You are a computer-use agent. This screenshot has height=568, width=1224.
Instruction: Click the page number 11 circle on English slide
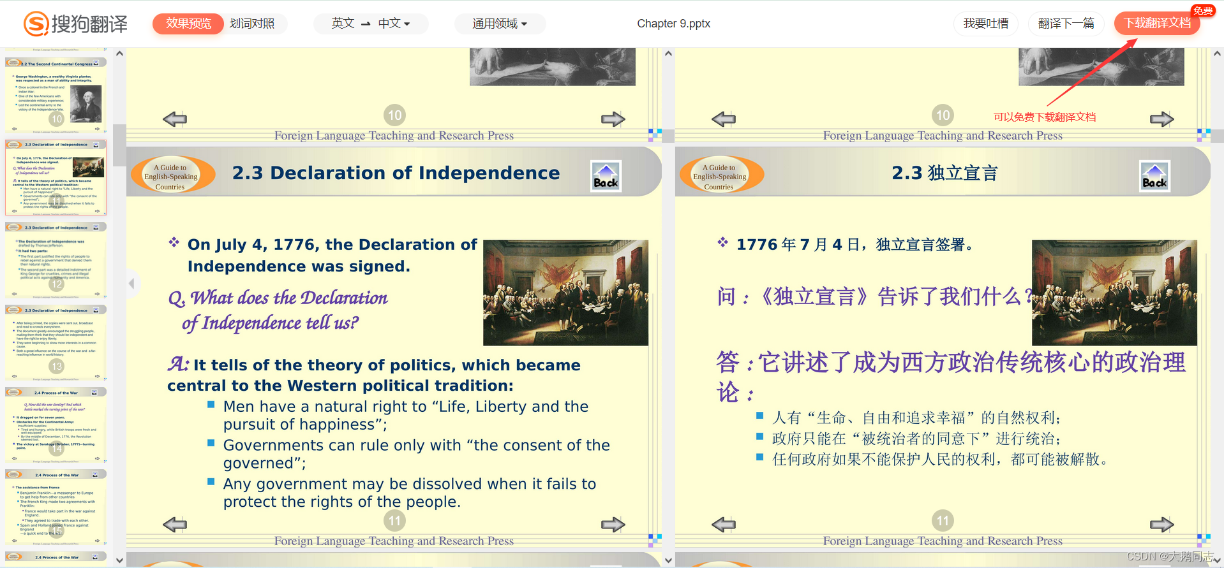click(x=394, y=521)
